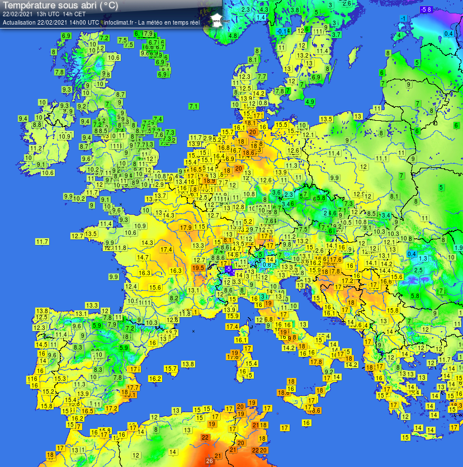This screenshot has width=463, height=467.
Task: Select the 10.5 label in Slovakia
Action: pos(347,222)
